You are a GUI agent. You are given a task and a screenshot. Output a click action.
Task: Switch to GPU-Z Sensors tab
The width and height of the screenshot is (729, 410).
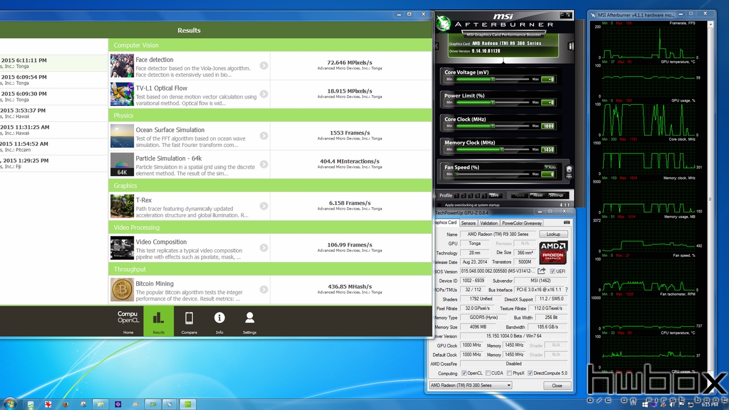468,223
